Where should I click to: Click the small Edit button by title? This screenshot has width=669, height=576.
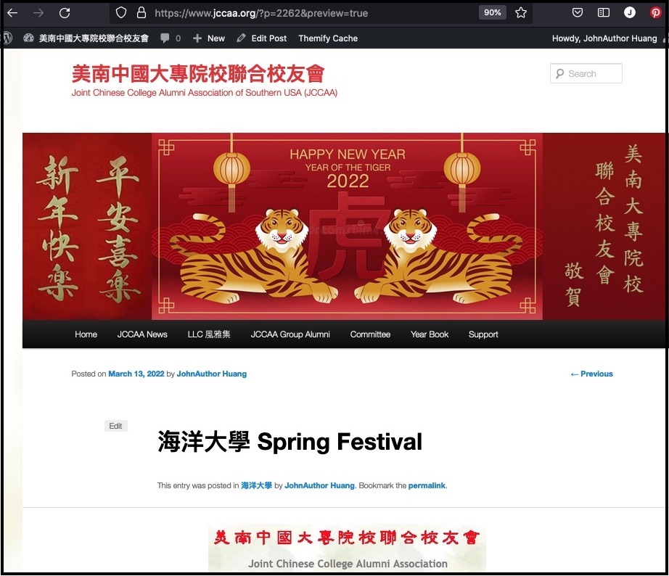[x=115, y=426]
